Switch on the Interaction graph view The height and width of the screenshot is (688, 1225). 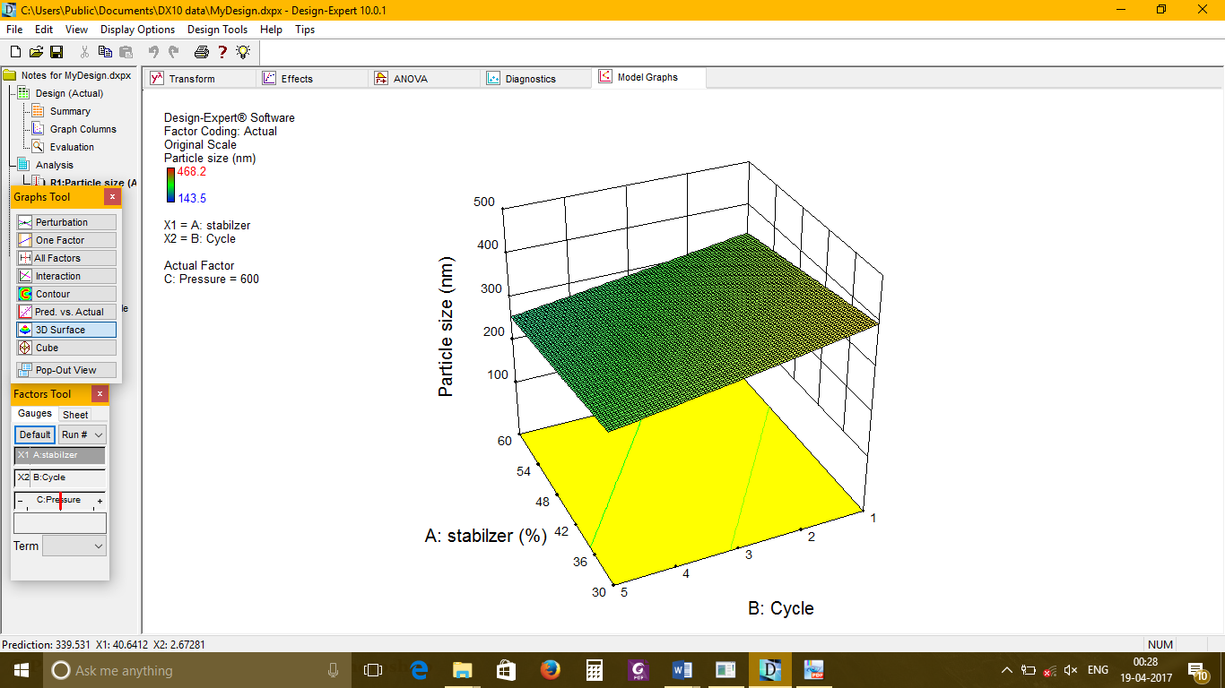(65, 276)
